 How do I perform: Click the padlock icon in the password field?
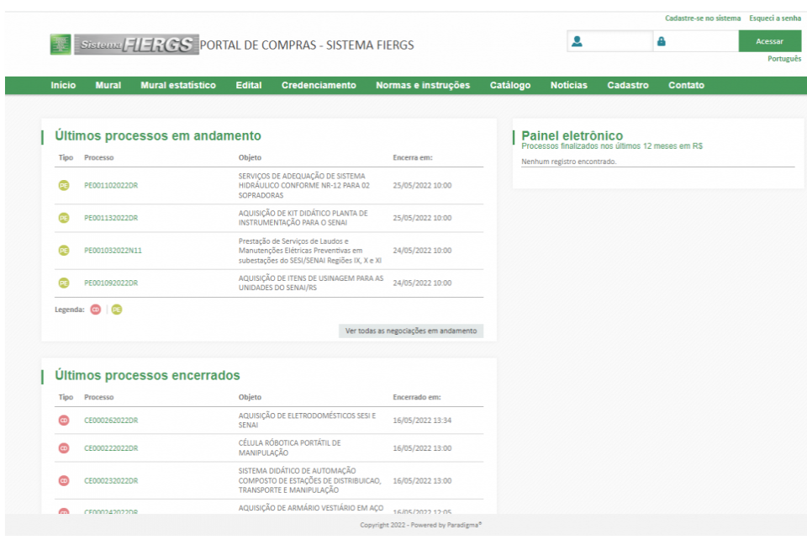pos(662,41)
